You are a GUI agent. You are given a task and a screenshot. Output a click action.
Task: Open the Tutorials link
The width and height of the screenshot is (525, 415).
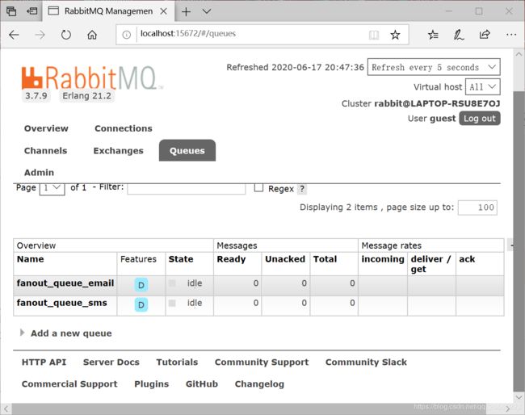(x=177, y=363)
